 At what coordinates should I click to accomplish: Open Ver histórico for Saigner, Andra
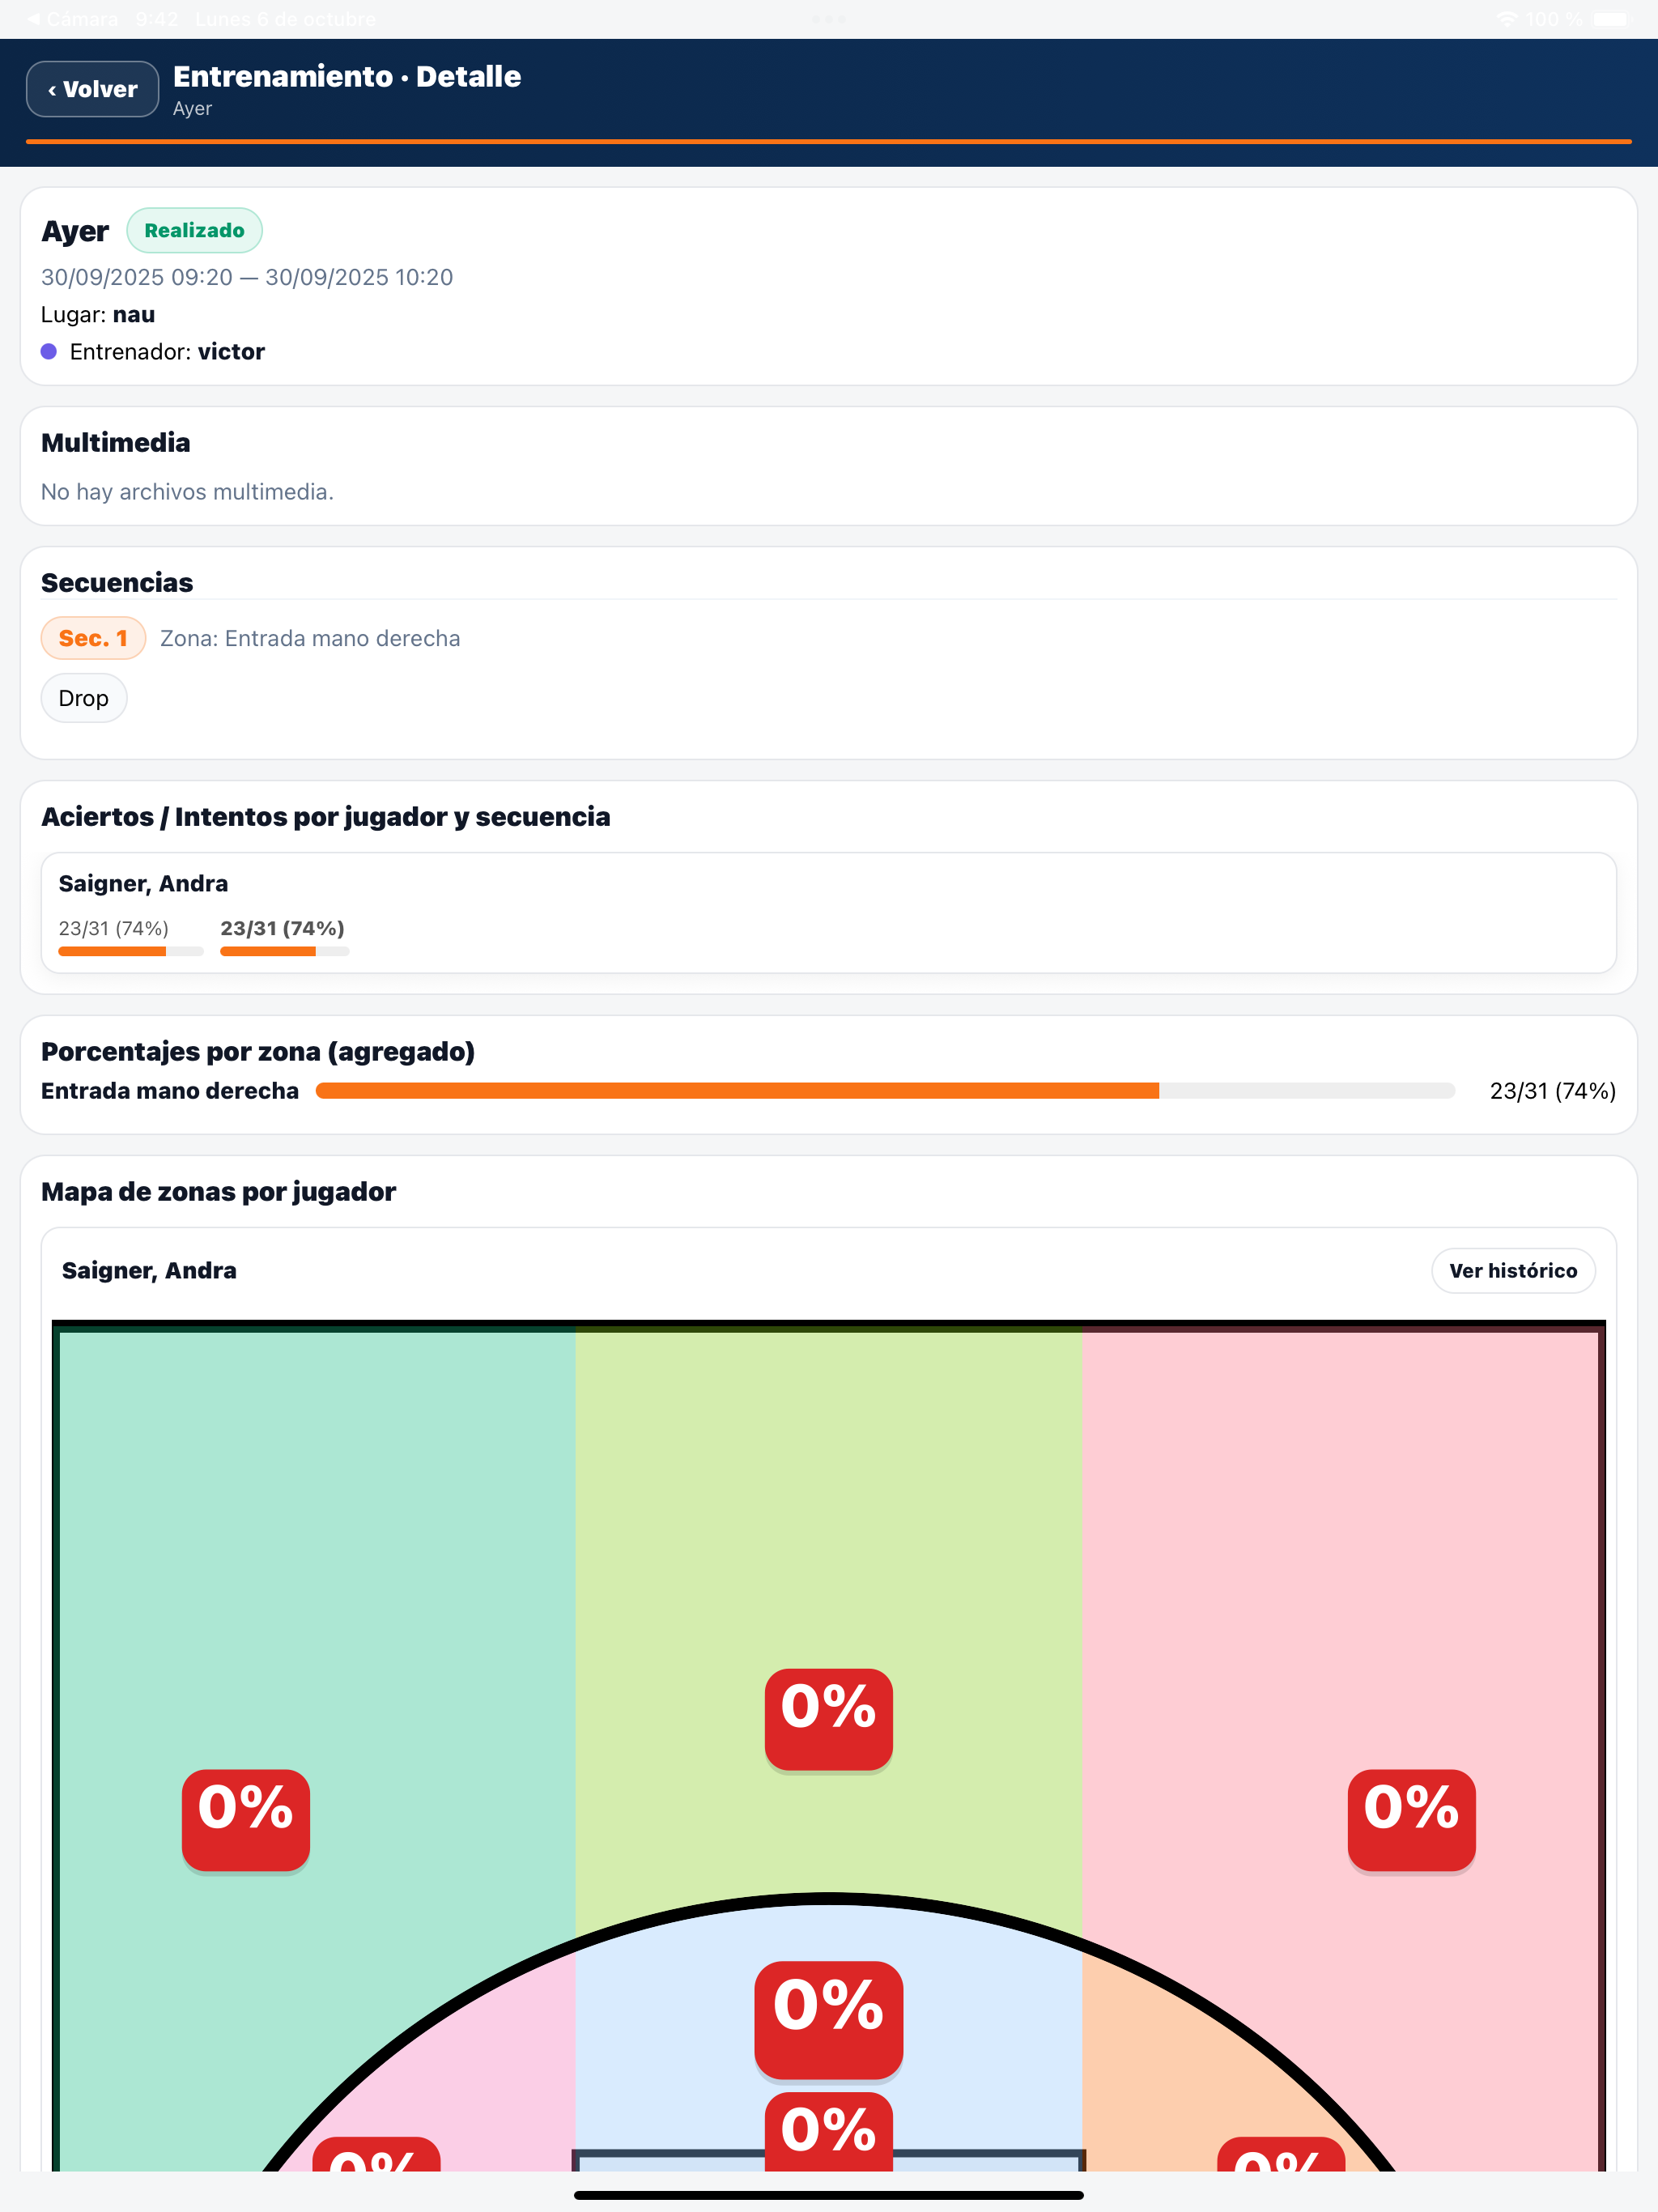point(1512,1270)
